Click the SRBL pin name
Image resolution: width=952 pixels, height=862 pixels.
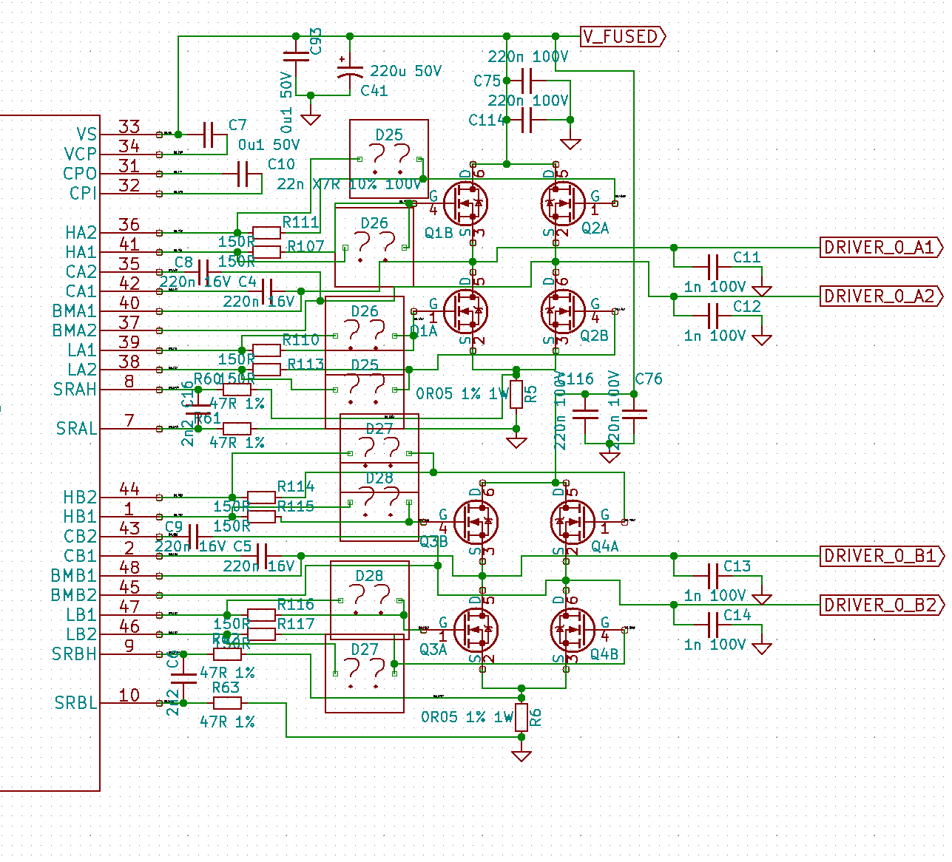pyautogui.click(x=75, y=703)
